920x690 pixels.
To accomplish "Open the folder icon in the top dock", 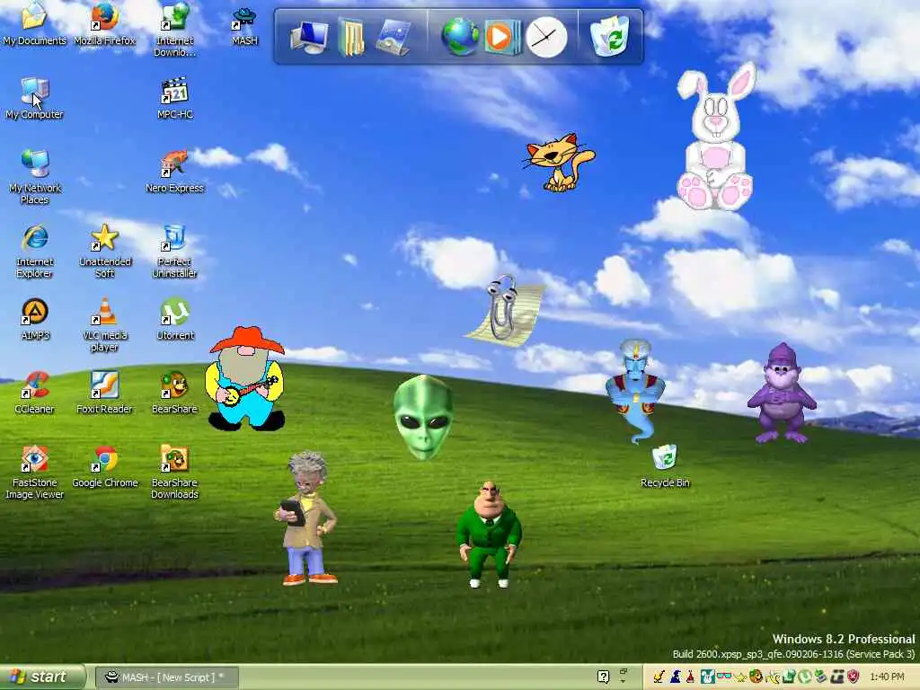I will 351,38.
